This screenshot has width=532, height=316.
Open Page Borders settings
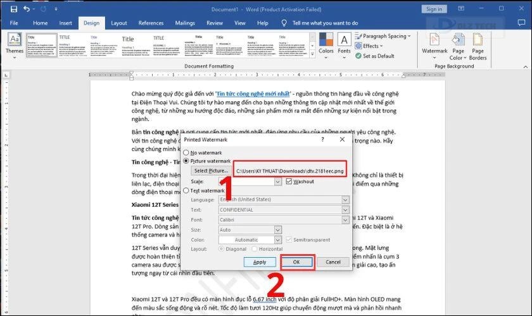click(478, 44)
